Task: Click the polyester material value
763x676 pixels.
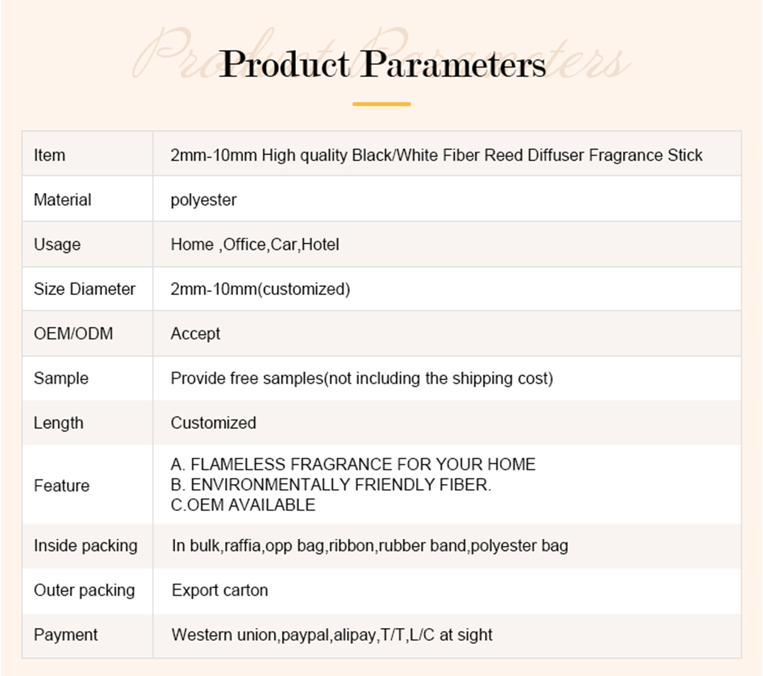Action: 203,200
